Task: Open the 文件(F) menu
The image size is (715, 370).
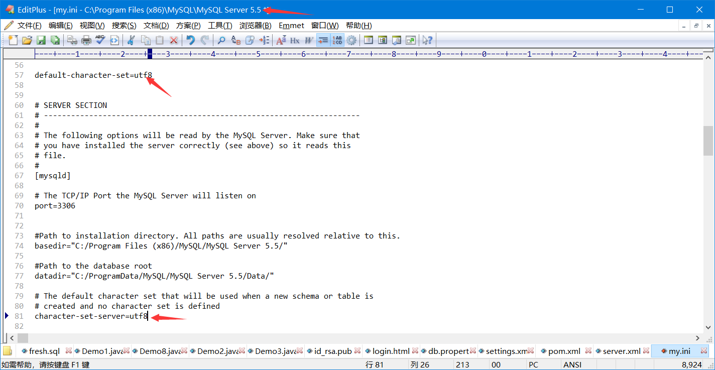Action: pos(29,26)
